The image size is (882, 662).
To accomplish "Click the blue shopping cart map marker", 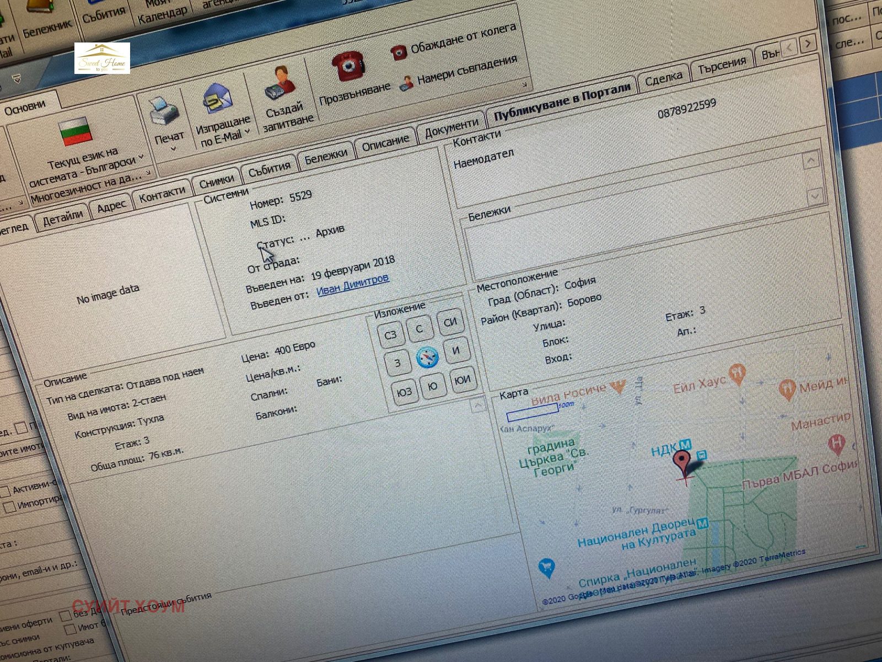I will (546, 568).
